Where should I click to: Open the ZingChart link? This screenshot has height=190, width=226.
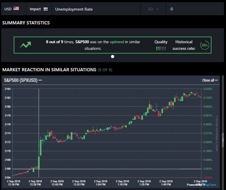209,185
